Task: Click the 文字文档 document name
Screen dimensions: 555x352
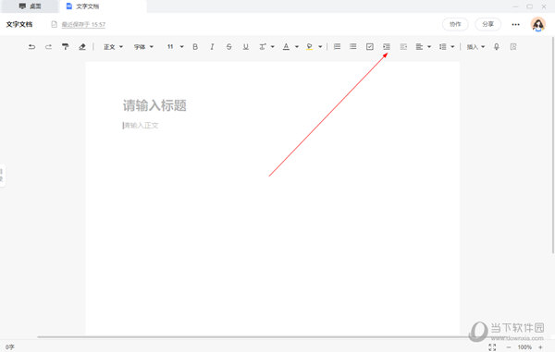Action: [x=19, y=24]
